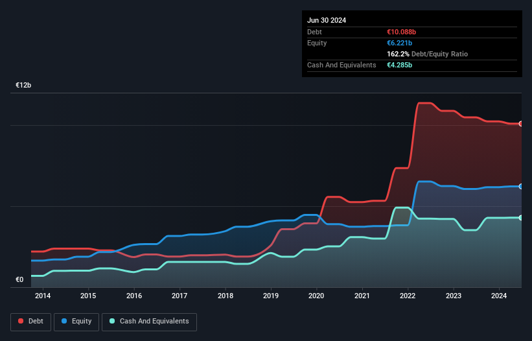Click the €12b y-axis label
The width and height of the screenshot is (532, 341).
pos(23,85)
